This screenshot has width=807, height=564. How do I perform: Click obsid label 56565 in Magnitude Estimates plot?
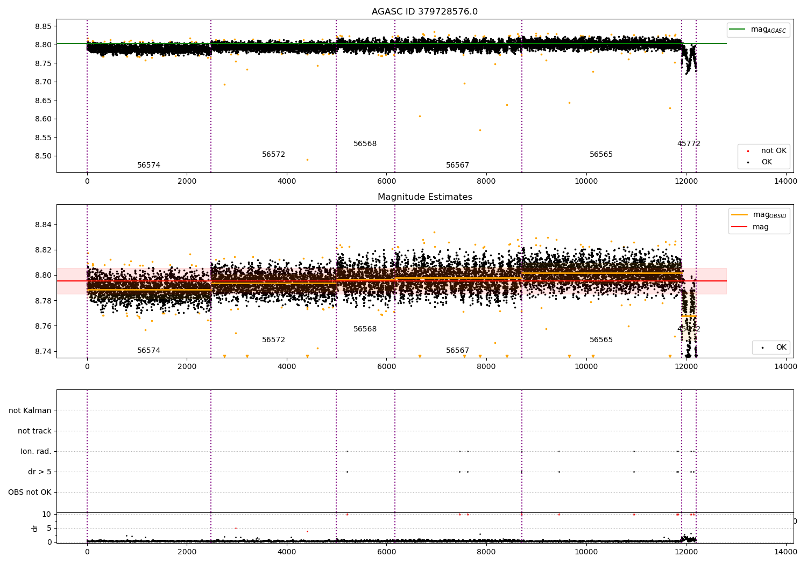tap(601, 340)
